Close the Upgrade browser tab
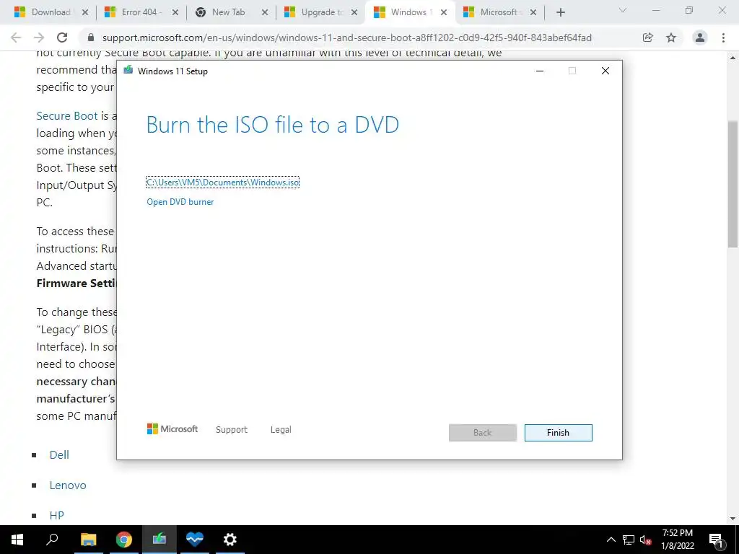The height and width of the screenshot is (554, 739). pyautogui.click(x=354, y=13)
